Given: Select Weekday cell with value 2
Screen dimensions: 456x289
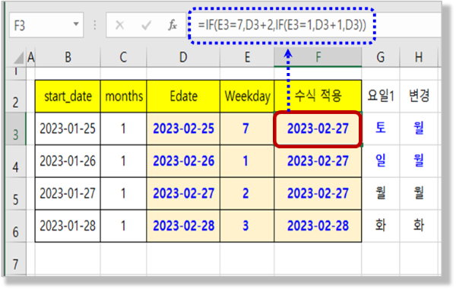Looking at the screenshot, I should tap(247, 193).
